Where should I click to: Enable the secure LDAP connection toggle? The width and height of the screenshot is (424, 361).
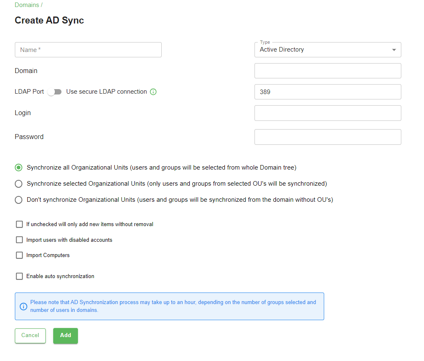[x=54, y=92]
